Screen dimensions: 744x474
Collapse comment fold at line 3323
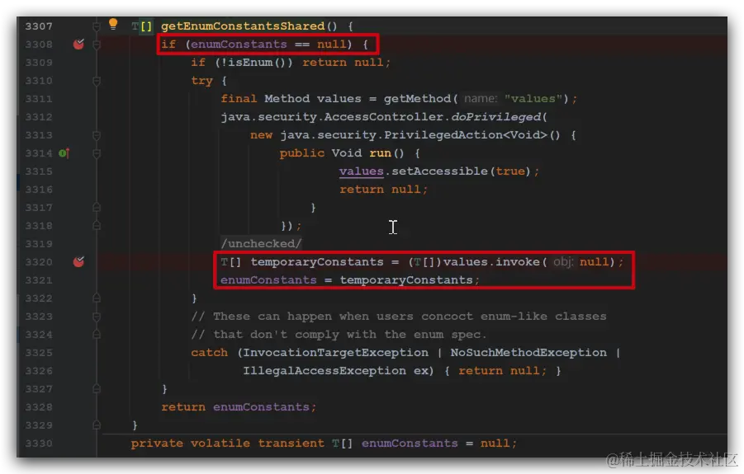coord(97,317)
